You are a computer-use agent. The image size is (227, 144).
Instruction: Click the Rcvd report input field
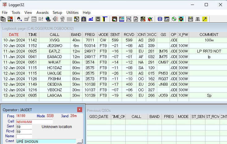(24, 132)
